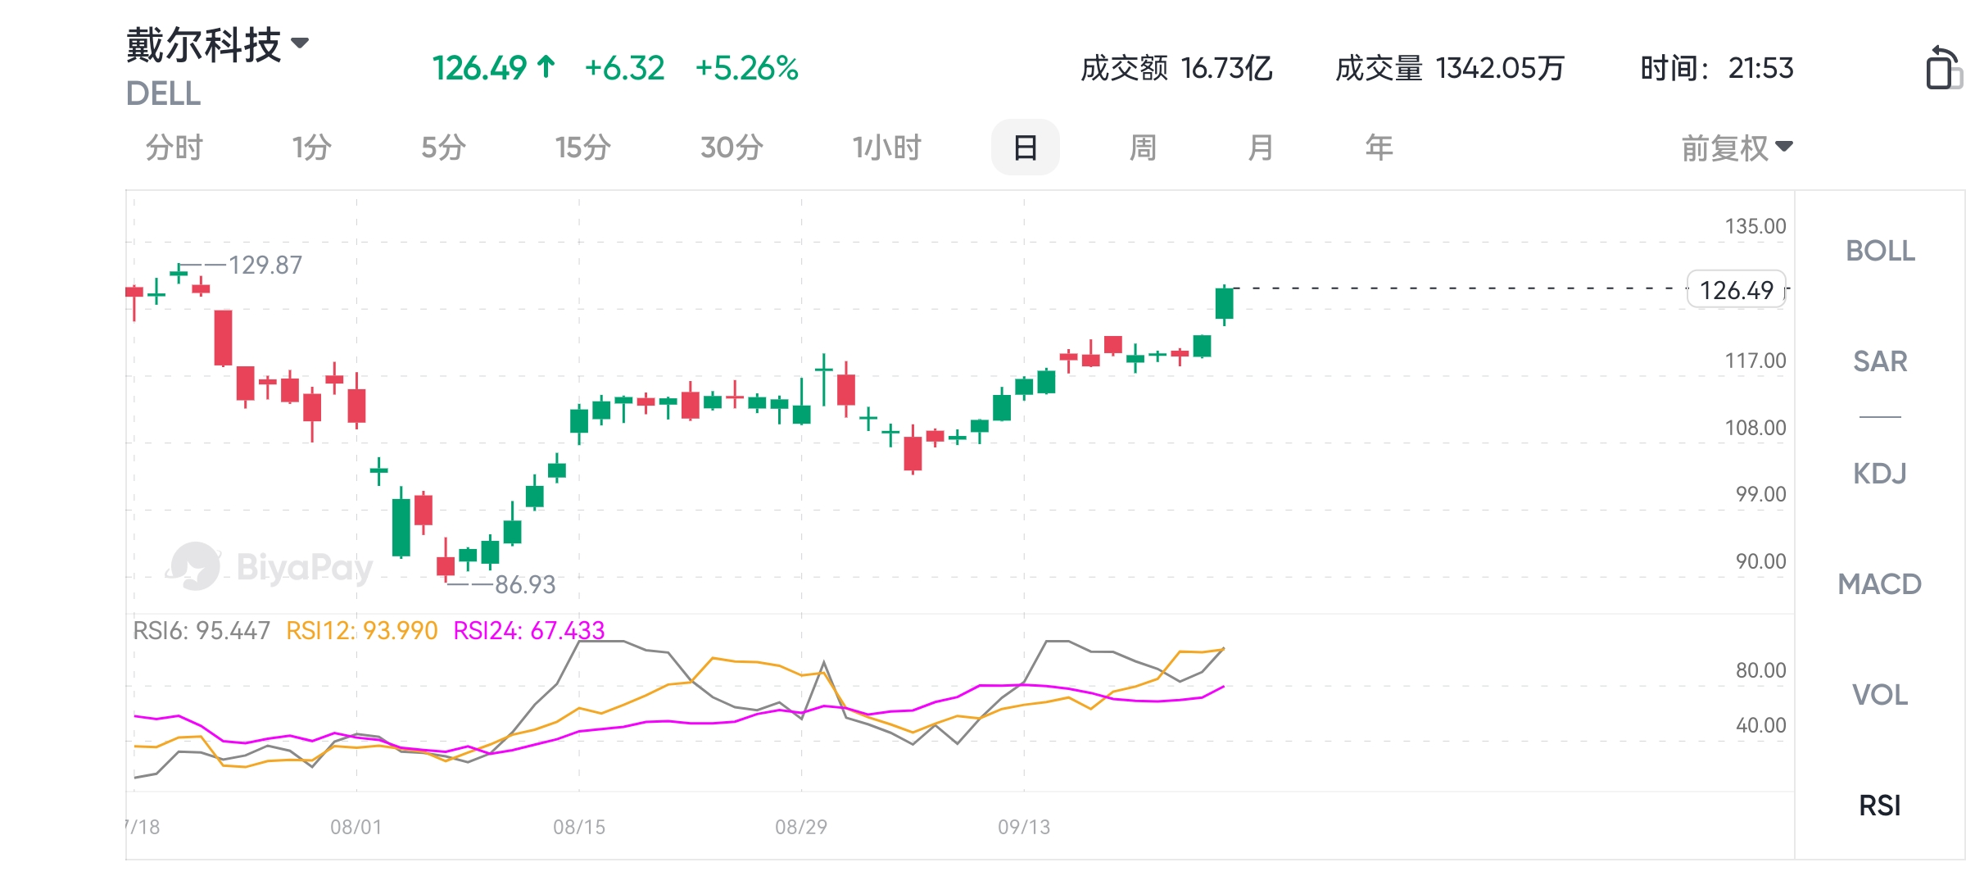This screenshot has height=885, width=1966.
Task: Switch to the 月 monthly chart tab
Action: tap(1261, 147)
